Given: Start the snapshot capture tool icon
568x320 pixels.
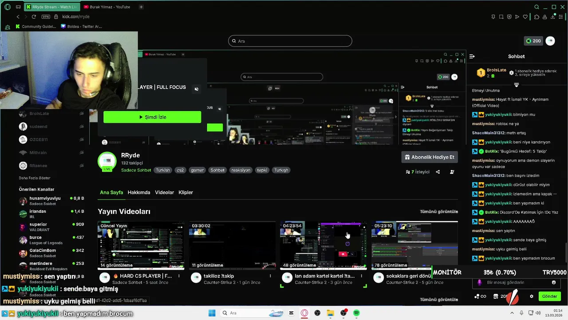Looking at the screenshot, I should (x=501, y=17).
